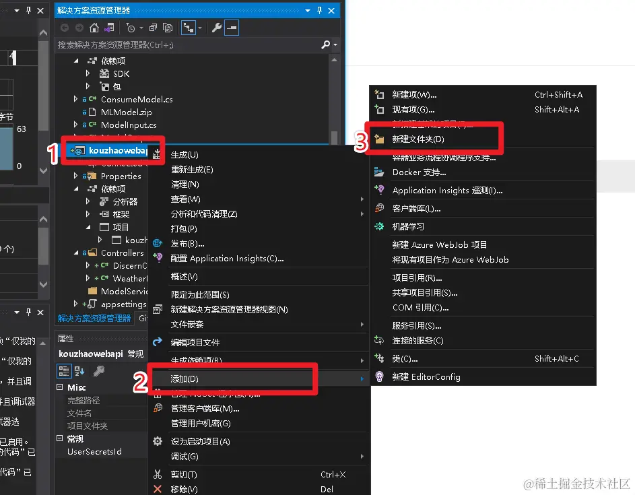
Task: Choose 现有项(G)... in Add submenu
Action: [x=483, y=110]
